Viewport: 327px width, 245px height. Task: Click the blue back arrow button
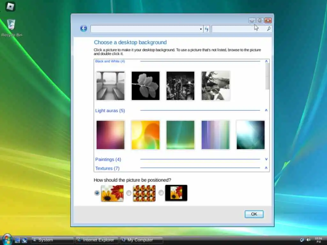tap(84, 28)
